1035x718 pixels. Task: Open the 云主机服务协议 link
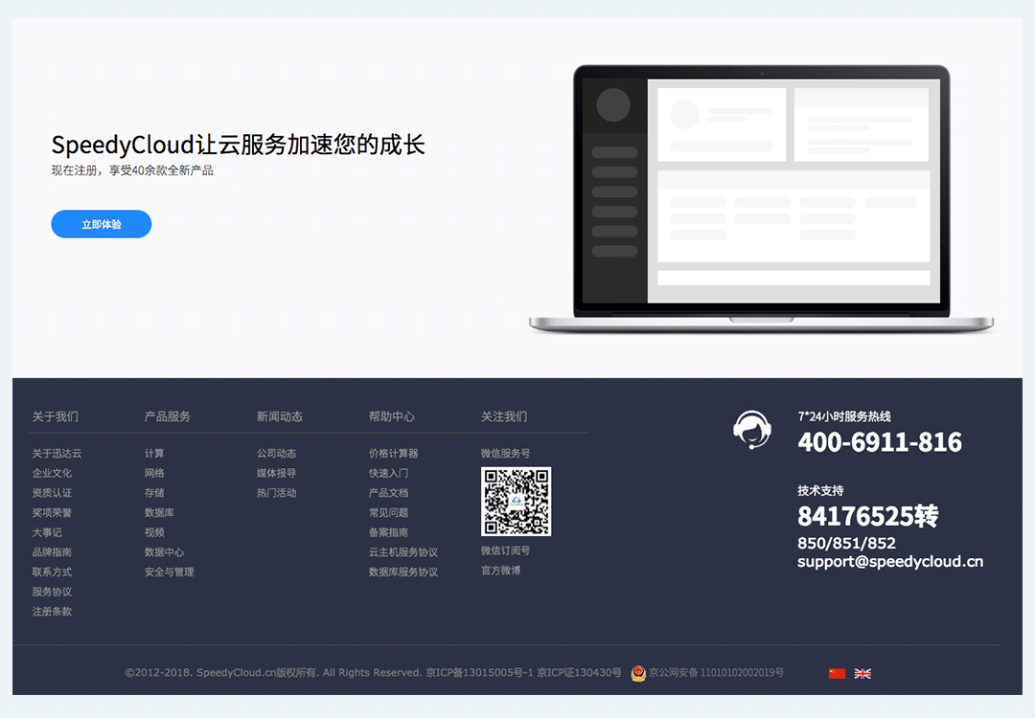[x=403, y=552]
